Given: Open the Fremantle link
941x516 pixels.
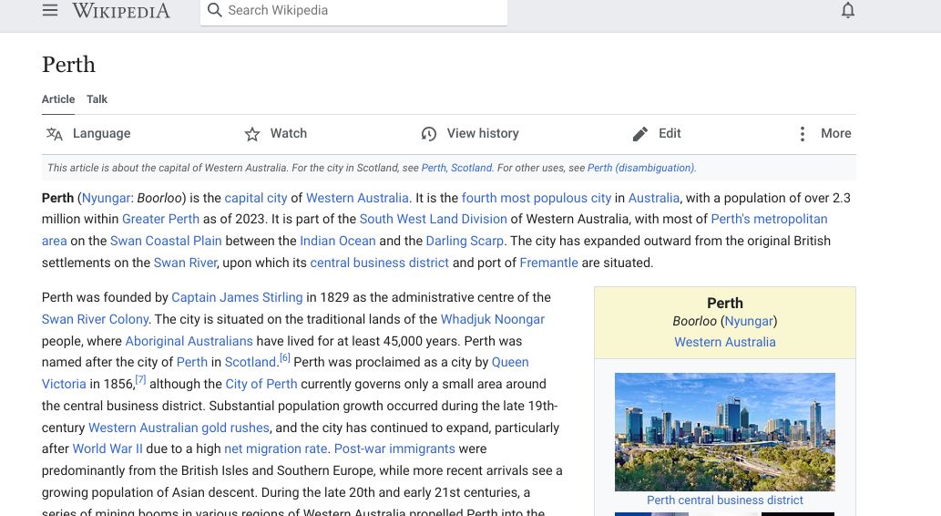Looking at the screenshot, I should 548,263.
